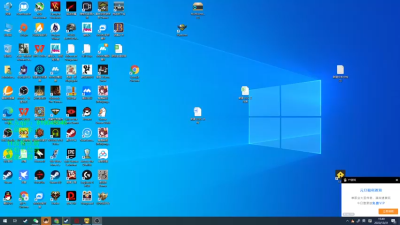Select the Logitech G HUB shortcut

[87, 178]
